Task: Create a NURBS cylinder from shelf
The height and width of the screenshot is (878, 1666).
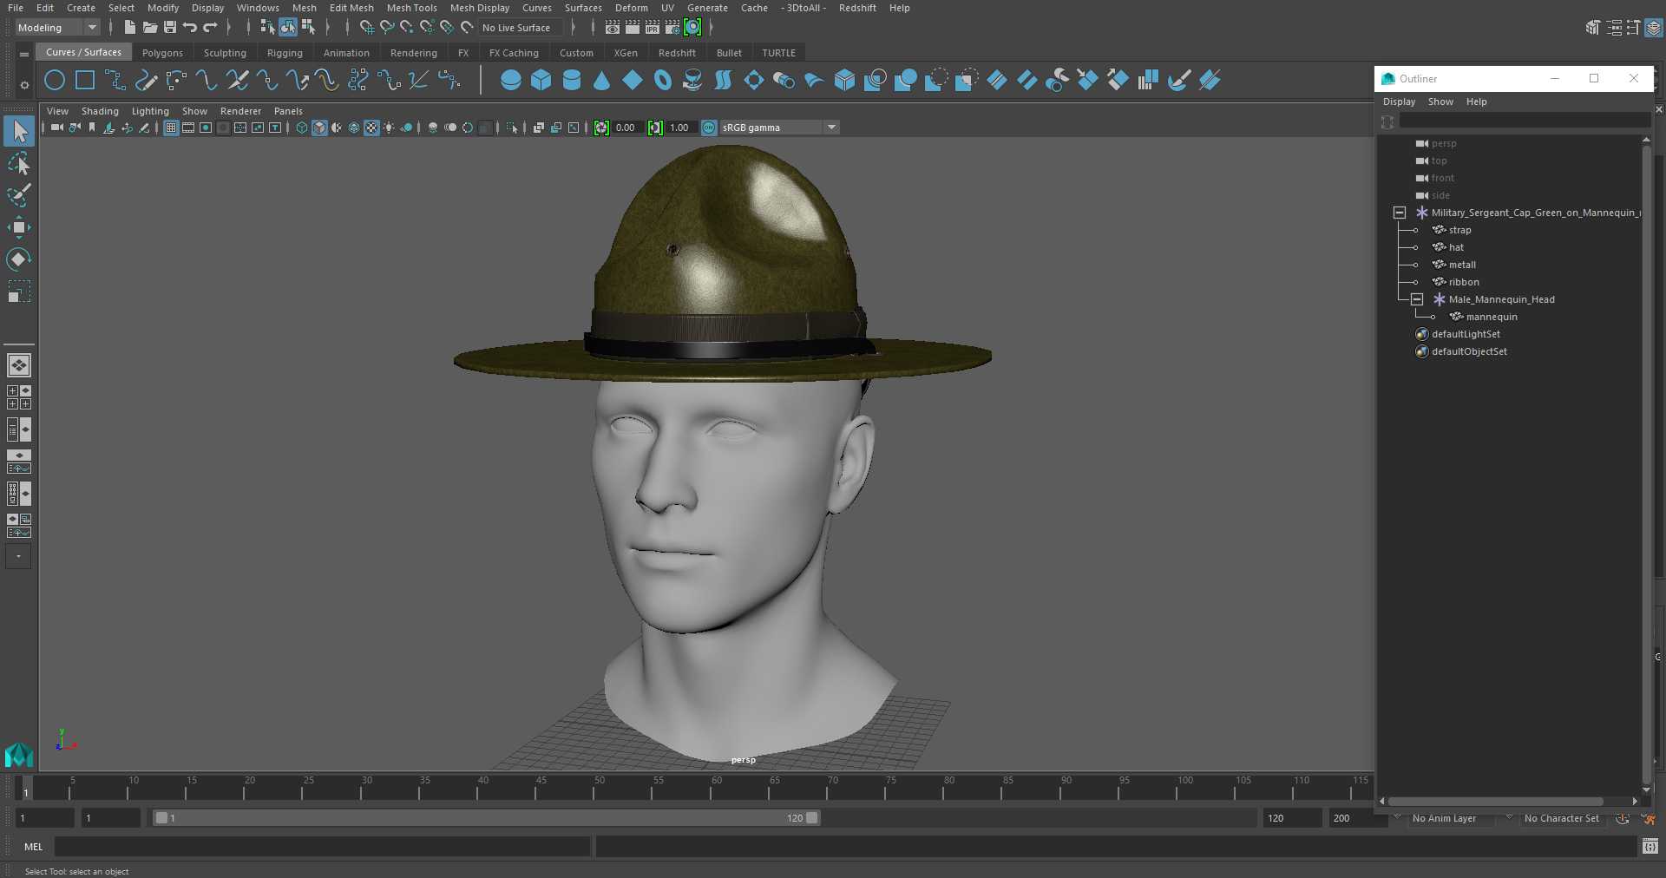Action: tap(572, 81)
